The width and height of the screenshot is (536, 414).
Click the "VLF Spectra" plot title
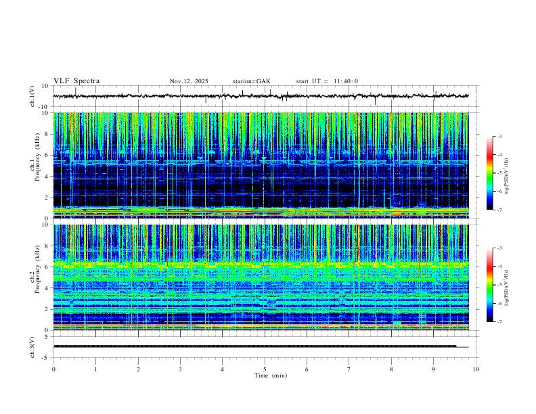point(76,81)
